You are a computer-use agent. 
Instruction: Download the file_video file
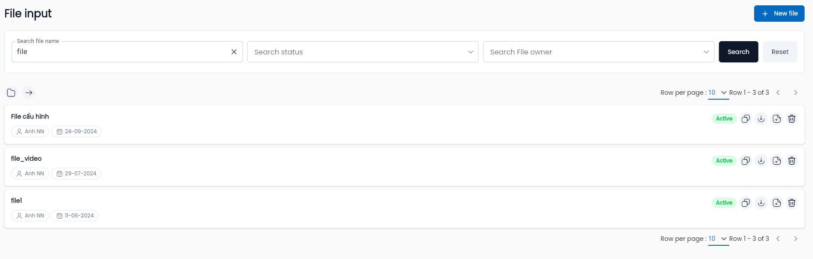(x=761, y=161)
